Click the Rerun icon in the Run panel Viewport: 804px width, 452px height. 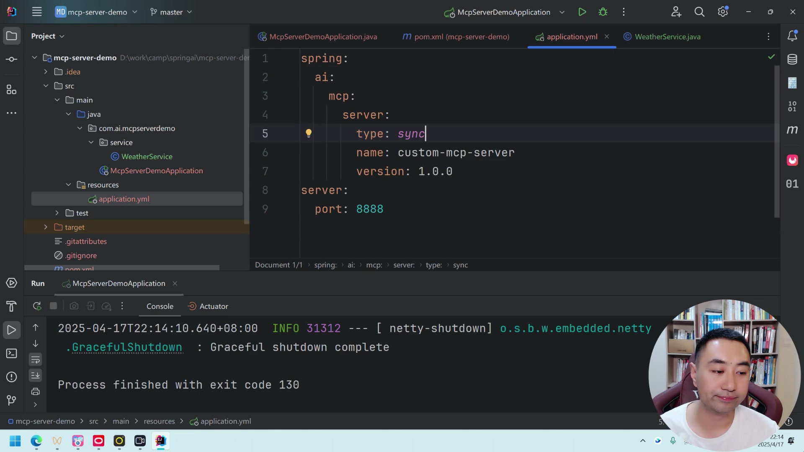[x=37, y=306]
